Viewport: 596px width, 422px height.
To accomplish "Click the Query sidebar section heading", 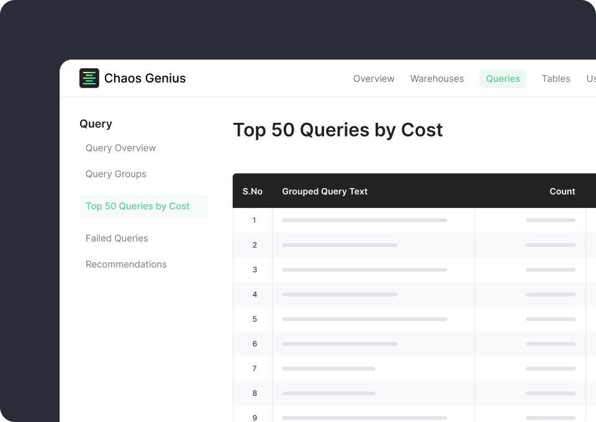I will coord(96,124).
